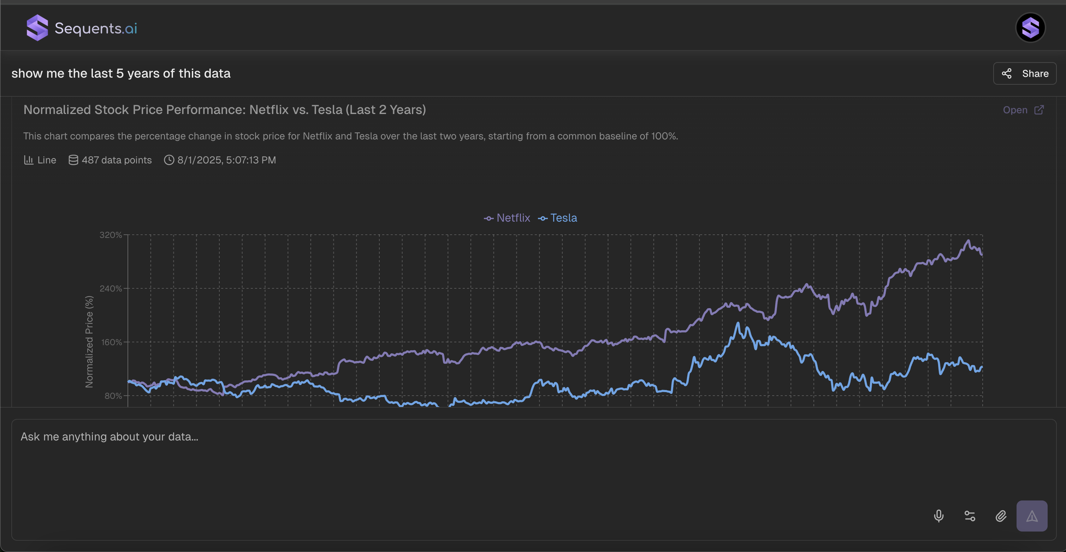Click the send message button
Viewport: 1066px width, 552px height.
tap(1032, 516)
